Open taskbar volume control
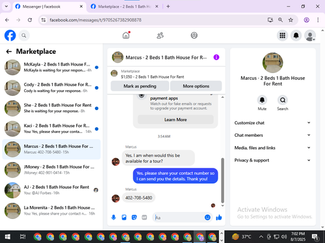This screenshot has height=243, width=325. click(x=284, y=237)
